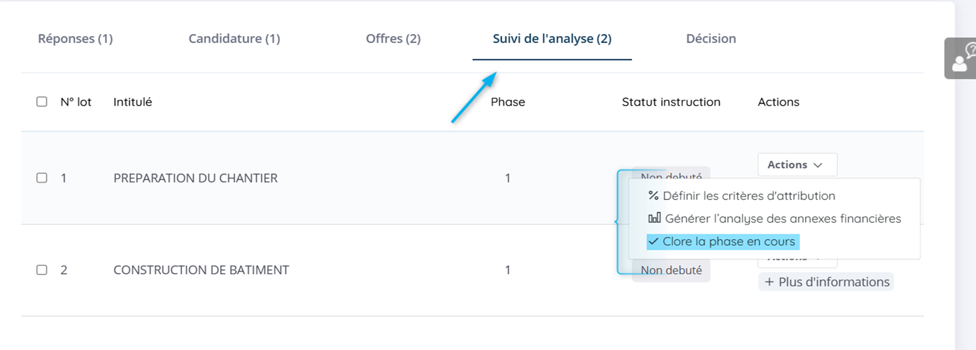
Task: Click the bar chart icon for financial analysis
Action: point(654,218)
